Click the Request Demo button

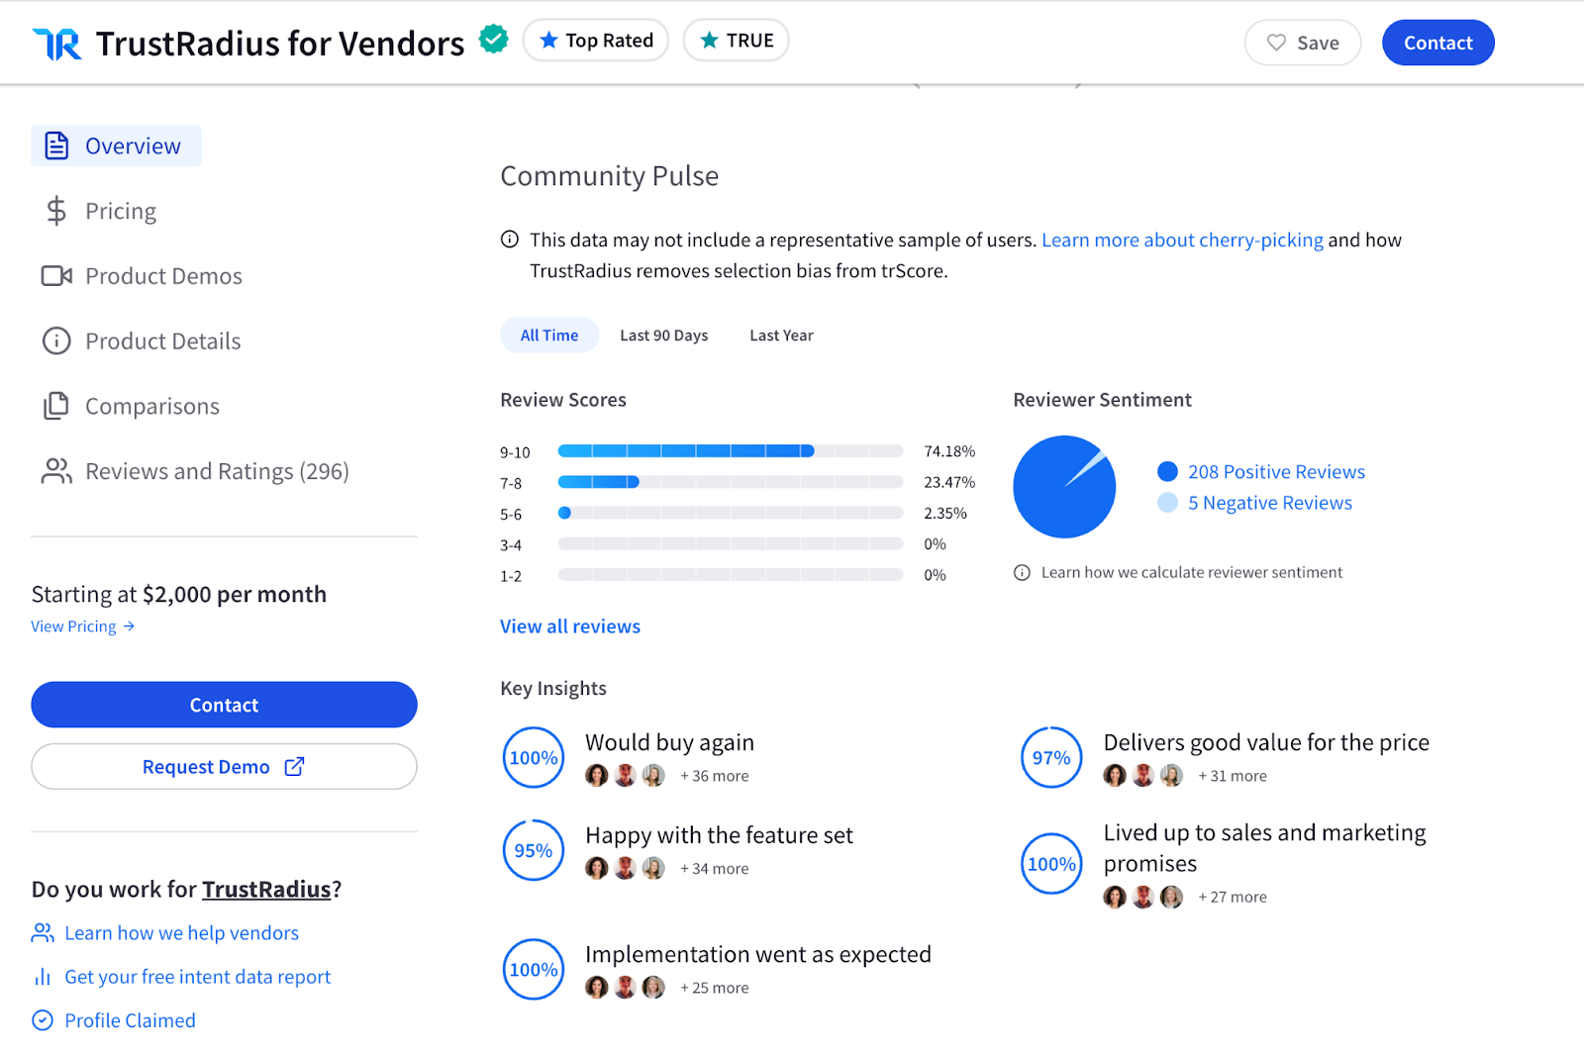point(224,766)
